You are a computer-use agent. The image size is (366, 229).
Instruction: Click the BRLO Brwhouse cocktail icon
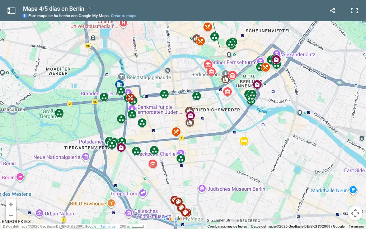111,203
